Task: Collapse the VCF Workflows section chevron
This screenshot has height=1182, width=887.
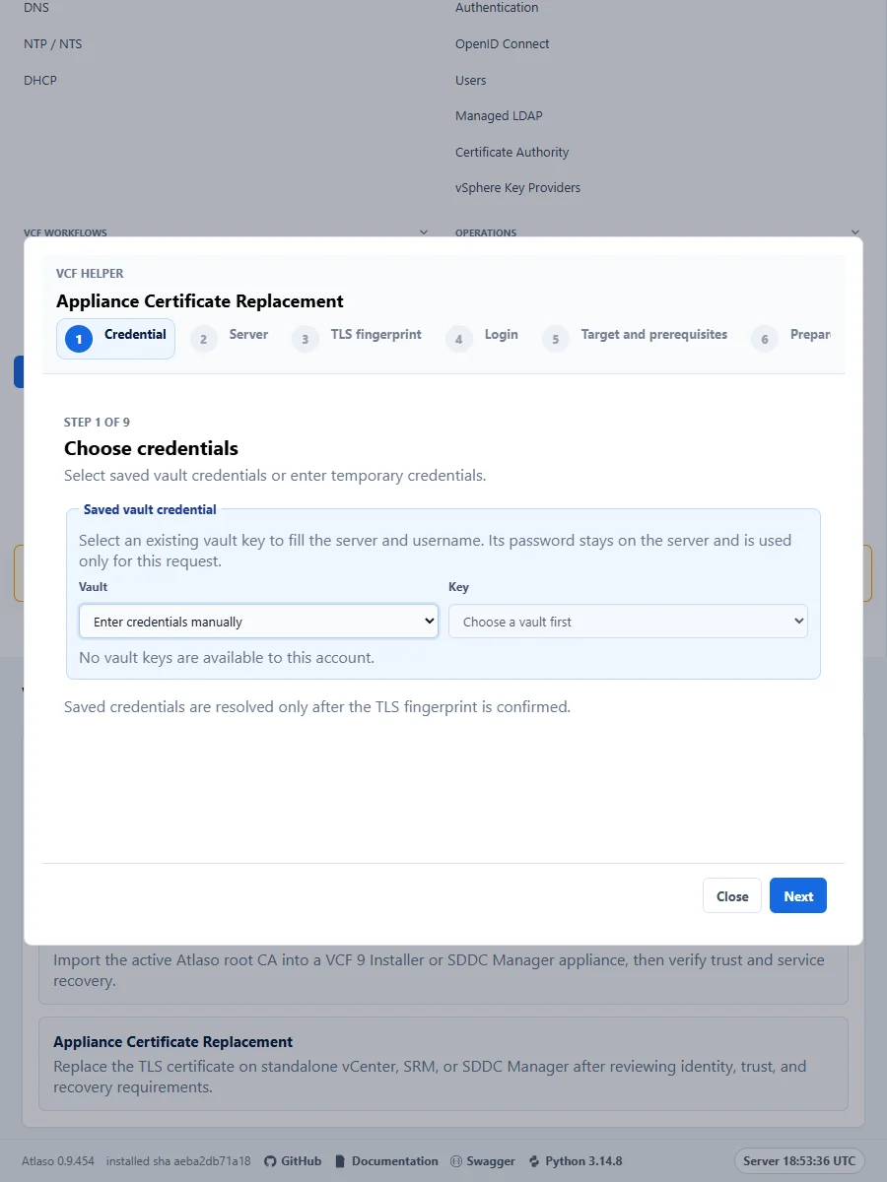Action: pyautogui.click(x=424, y=232)
